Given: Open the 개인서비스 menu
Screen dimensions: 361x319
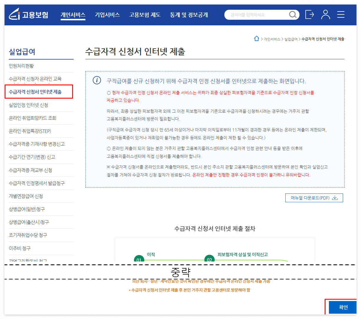Looking at the screenshot, I should (x=73, y=14).
